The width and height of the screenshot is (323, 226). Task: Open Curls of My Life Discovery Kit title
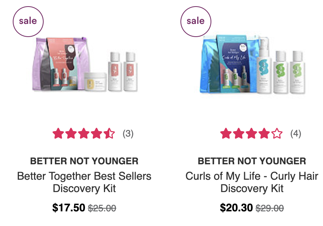252,182
